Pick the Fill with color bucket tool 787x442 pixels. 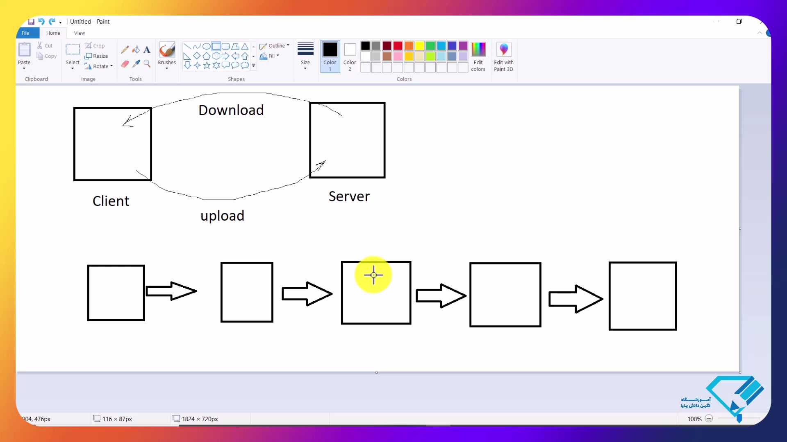pos(136,50)
